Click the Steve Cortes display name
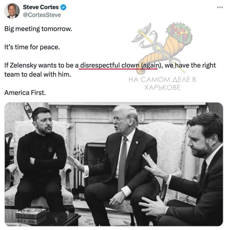 pos(41,7)
